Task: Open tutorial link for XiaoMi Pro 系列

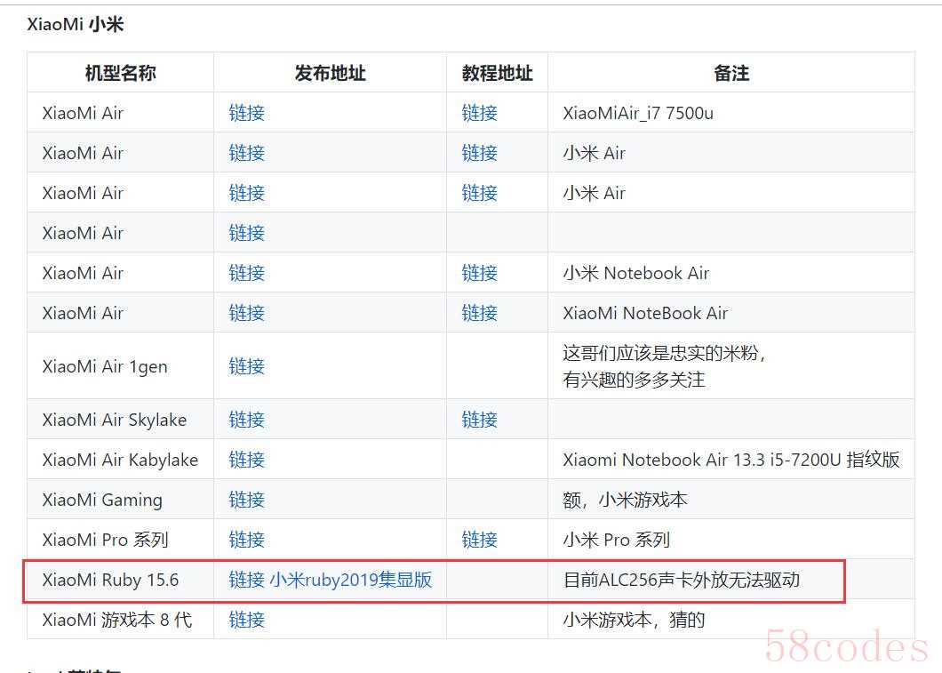Action: click(x=479, y=540)
